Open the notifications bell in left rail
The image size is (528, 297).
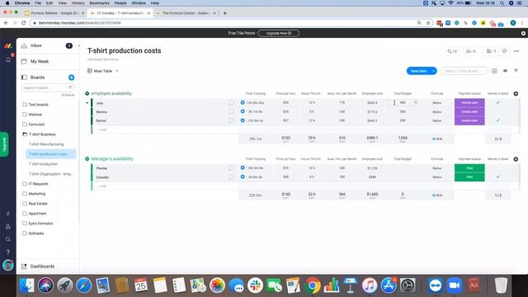tap(8, 59)
